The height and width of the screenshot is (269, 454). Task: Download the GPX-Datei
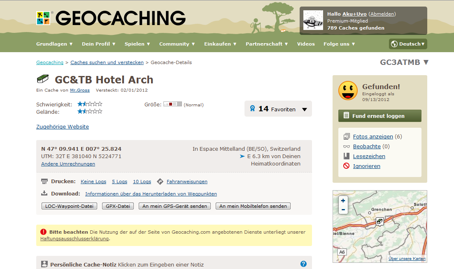tap(118, 206)
